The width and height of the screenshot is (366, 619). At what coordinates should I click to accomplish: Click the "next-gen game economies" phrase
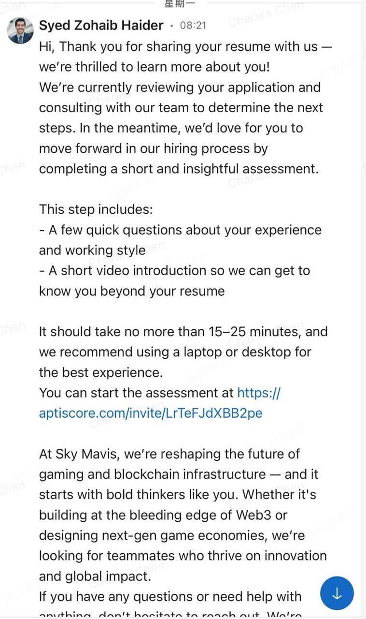coord(183,535)
